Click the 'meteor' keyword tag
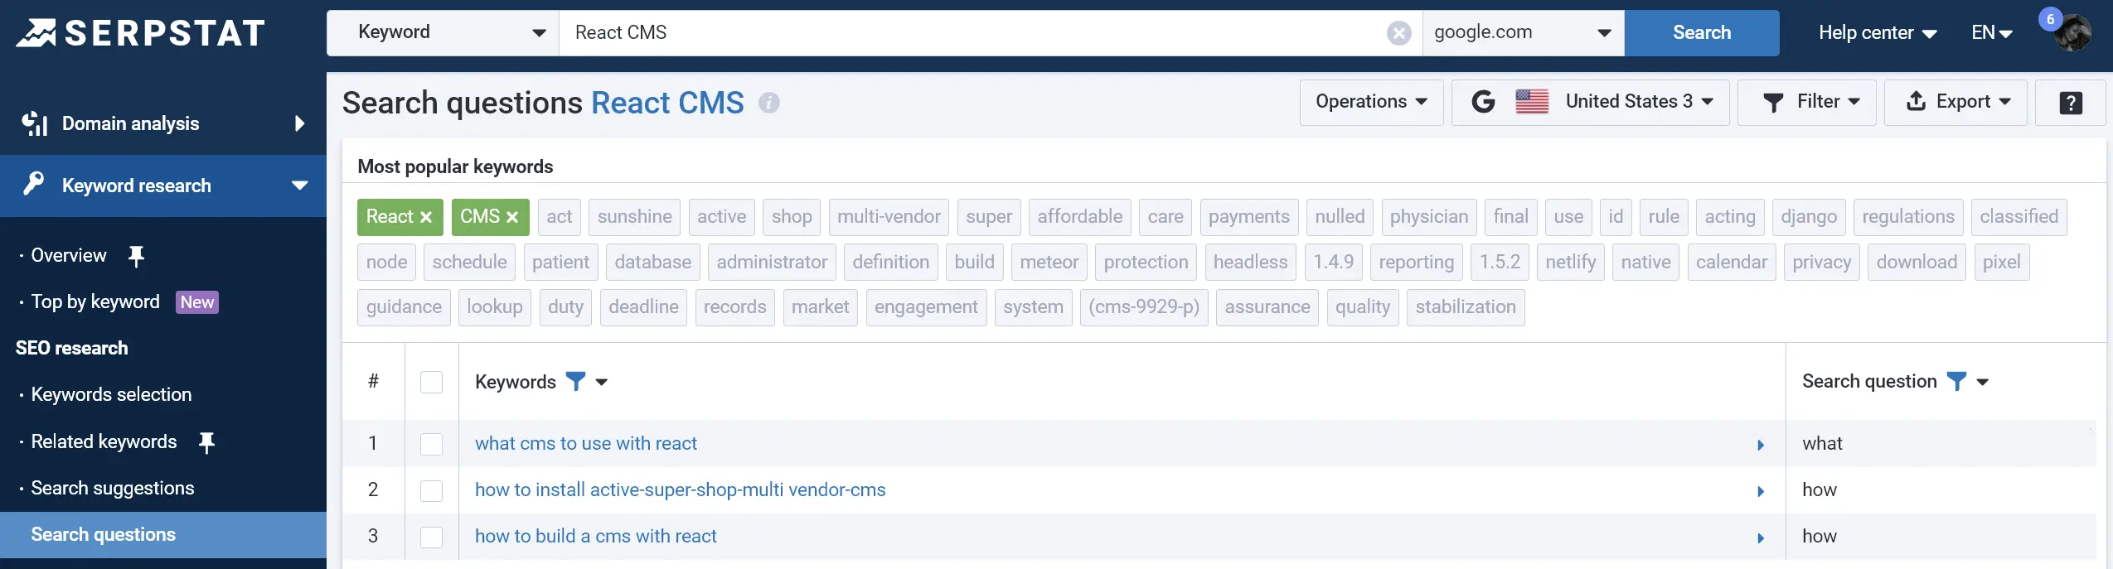 point(1049,263)
